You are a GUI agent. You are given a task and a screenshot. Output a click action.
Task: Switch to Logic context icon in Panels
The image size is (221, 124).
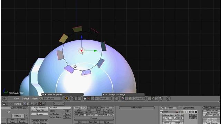pos(25,104)
